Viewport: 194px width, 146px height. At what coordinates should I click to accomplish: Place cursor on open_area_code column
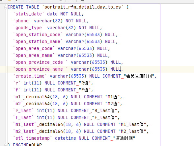tap(34, 49)
